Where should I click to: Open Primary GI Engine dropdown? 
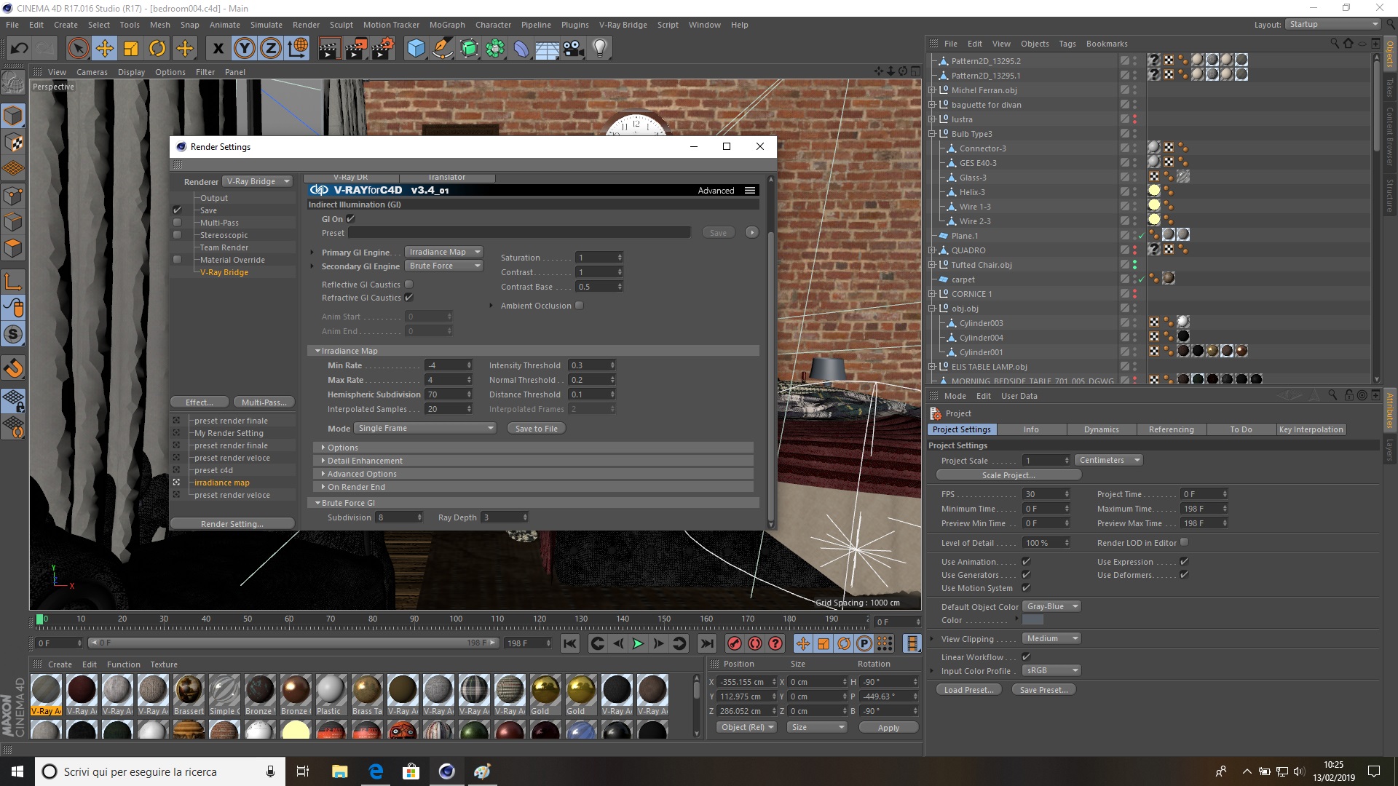coord(443,252)
